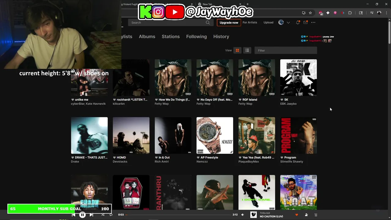The image size is (391, 220).
Task: Expand the profile dropdown chevron
Action: tap(288, 23)
